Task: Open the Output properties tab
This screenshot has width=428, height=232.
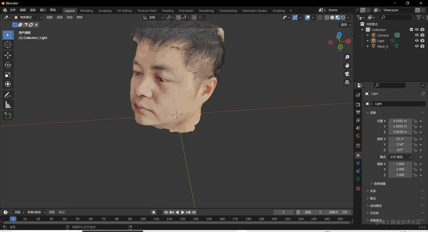Action: (358, 112)
